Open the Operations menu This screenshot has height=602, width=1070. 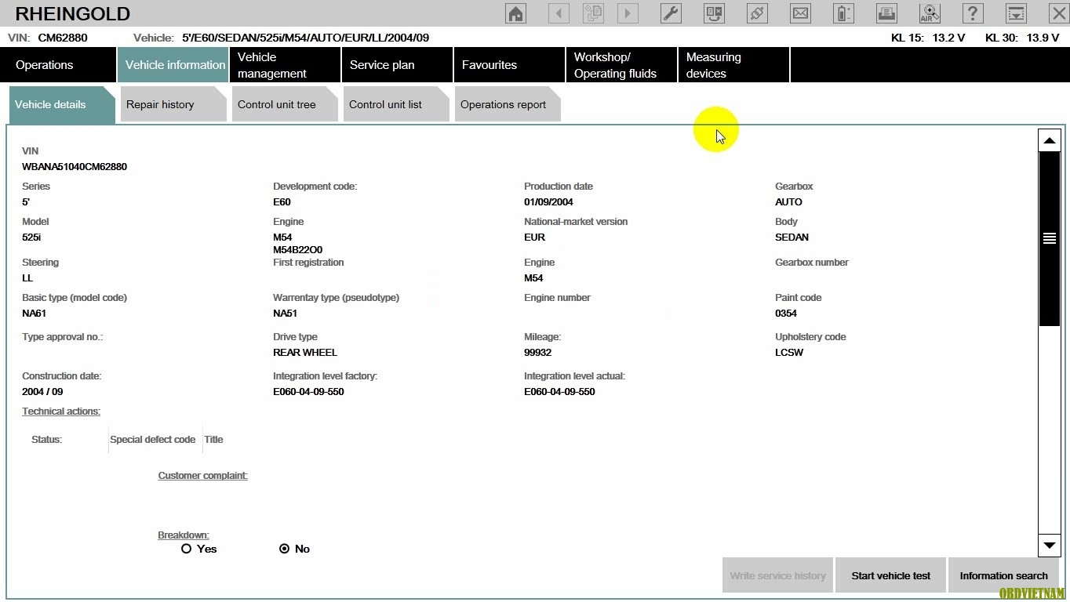pos(58,65)
